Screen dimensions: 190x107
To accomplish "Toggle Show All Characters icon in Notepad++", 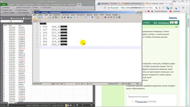I will (x=89, y=17).
